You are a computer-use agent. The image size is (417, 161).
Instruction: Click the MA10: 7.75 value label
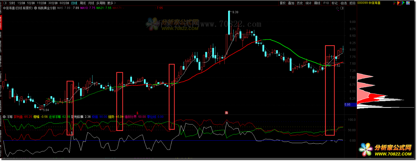click(88, 8)
